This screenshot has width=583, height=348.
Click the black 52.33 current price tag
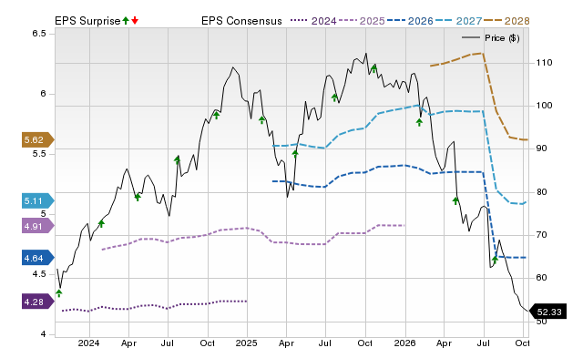click(x=547, y=312)
